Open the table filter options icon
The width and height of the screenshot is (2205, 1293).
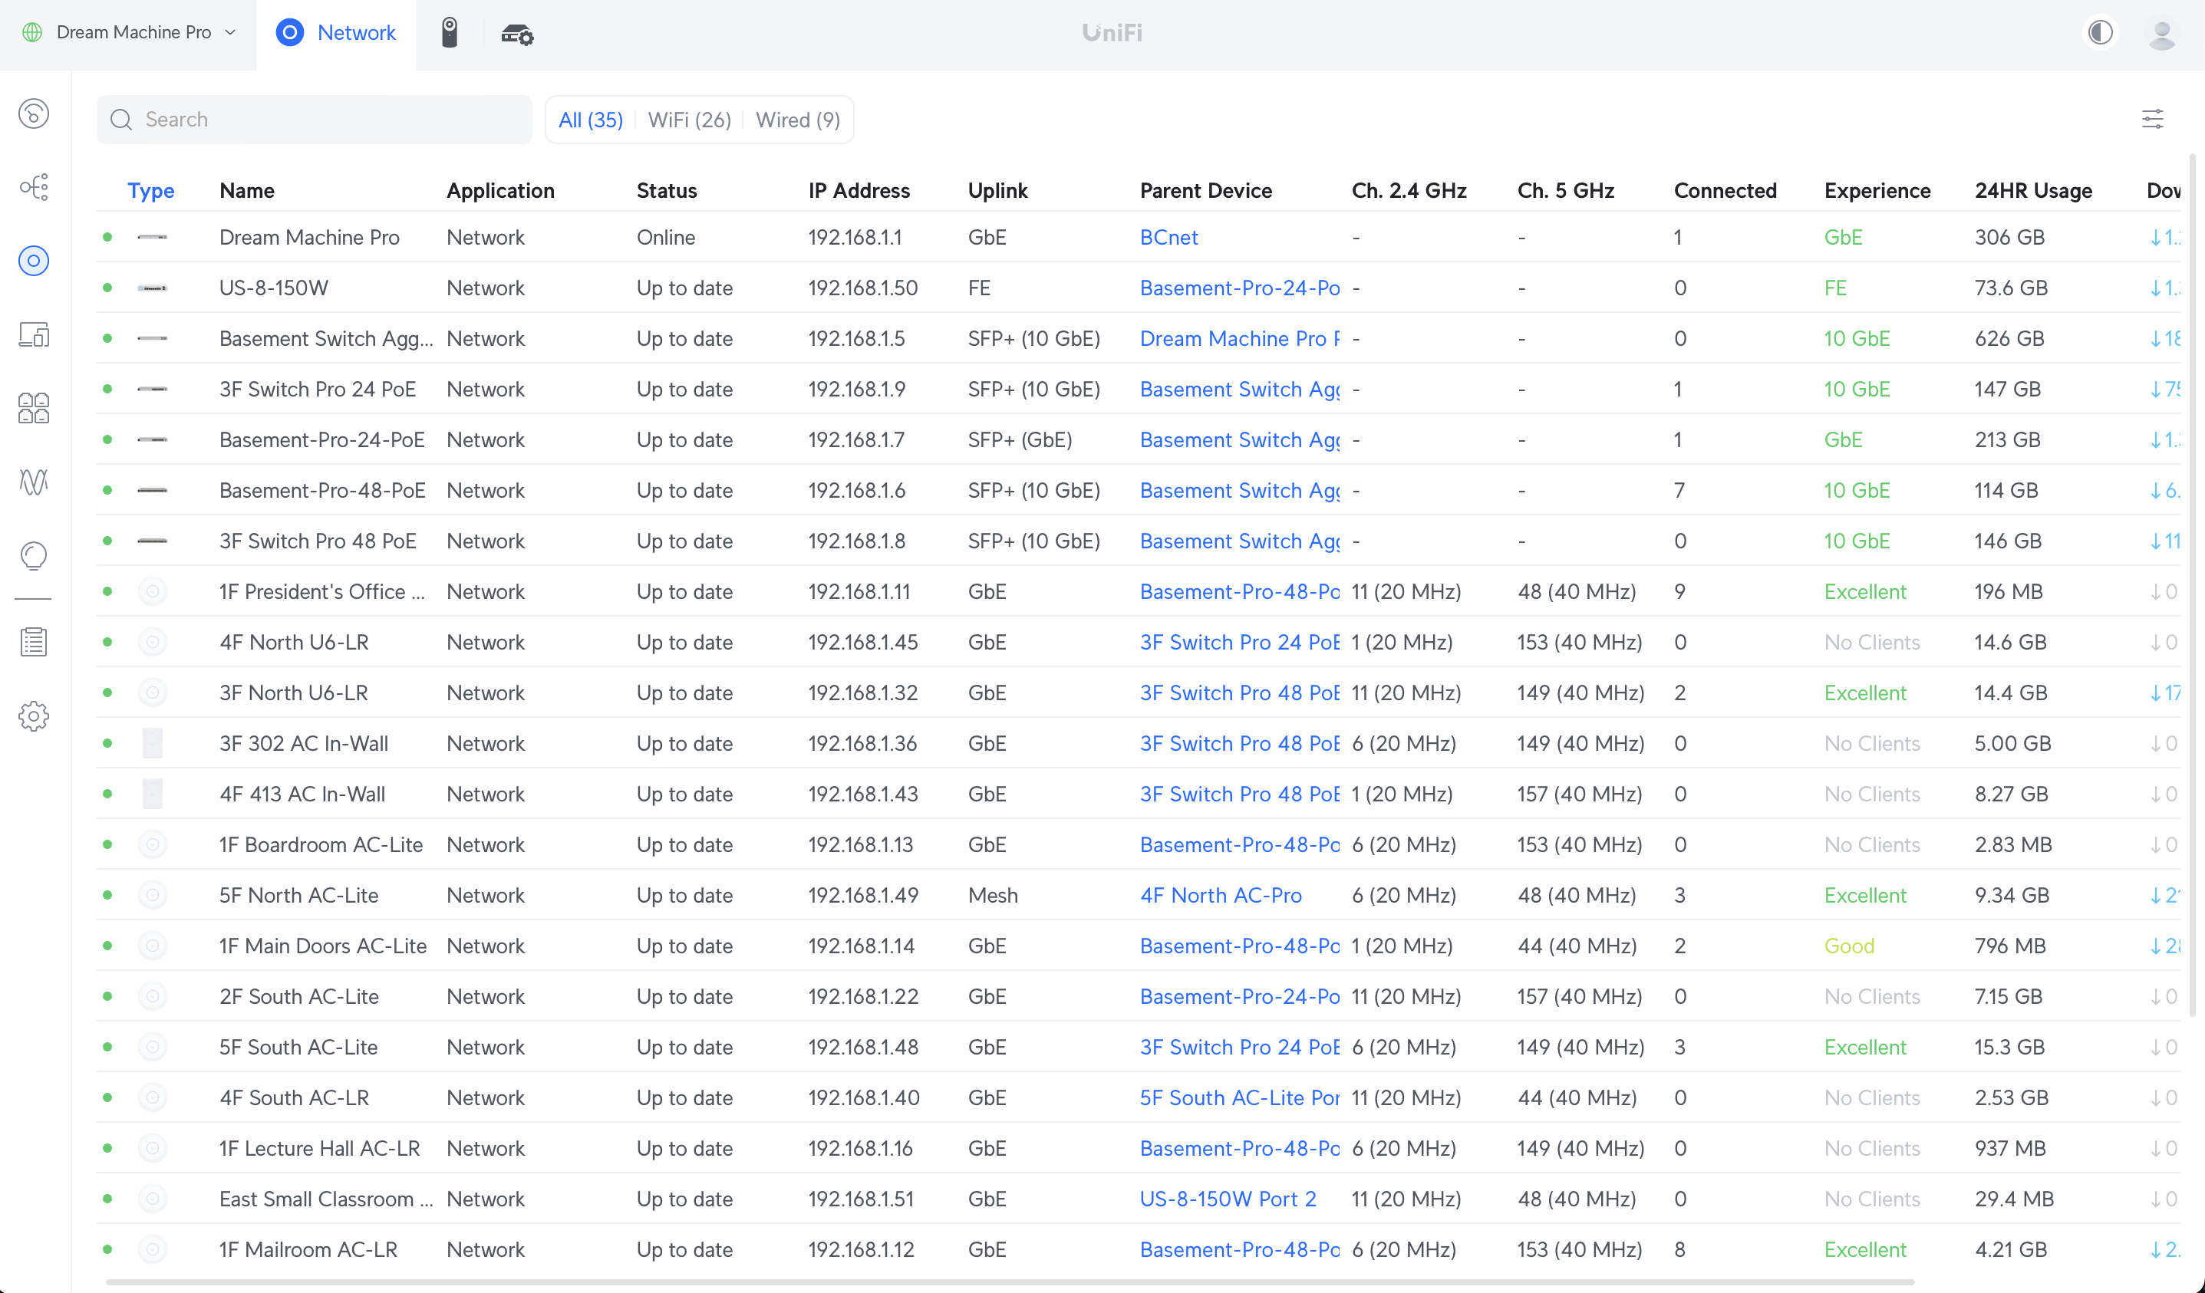[2153, 119]
